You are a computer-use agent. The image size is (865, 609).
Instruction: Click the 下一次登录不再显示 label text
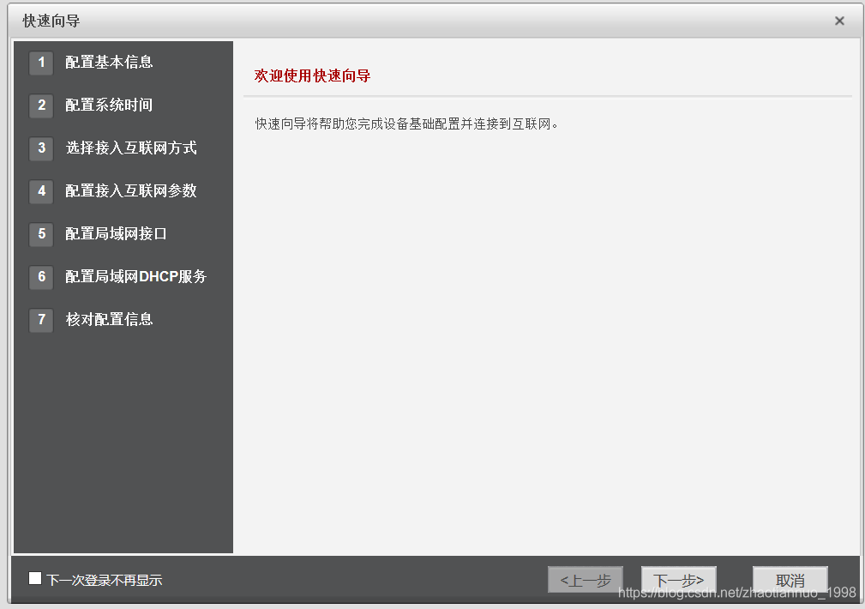click(x=105, y=581)
